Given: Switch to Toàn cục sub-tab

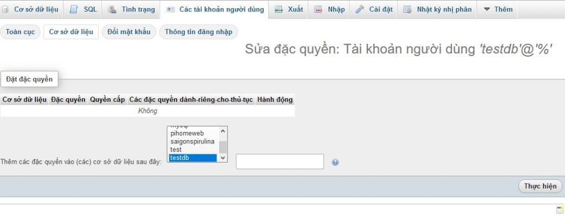Looking at the screenshot, I should pyautogui.click(x=20, y=32).
